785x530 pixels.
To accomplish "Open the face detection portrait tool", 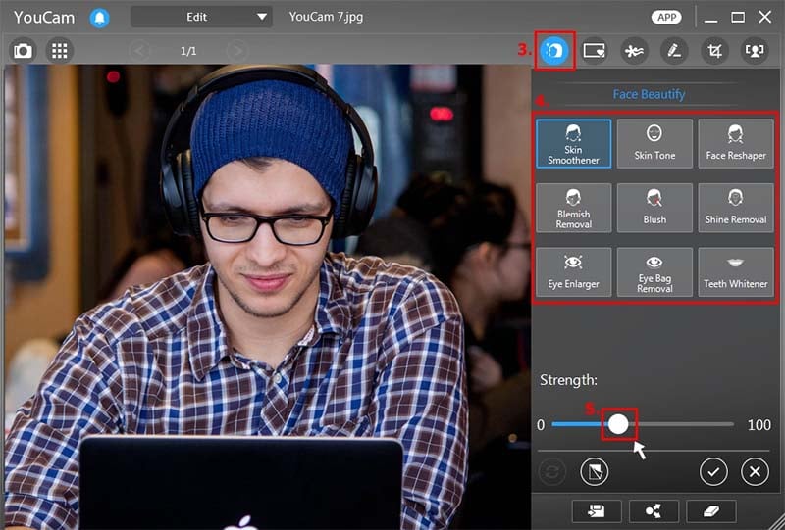I will click(x=755, y=50).
